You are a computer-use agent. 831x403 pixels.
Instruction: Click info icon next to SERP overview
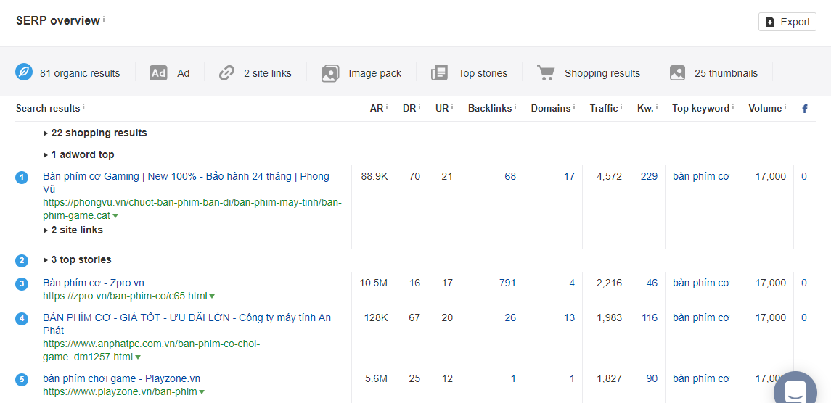[104, 19]
